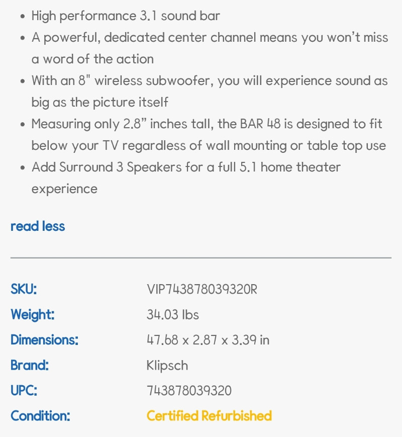This screenshot has height=437, width=402.
Task: Click the Dimensions value 47.68 x 2.87 x 3.39 in
Action: point(208,340)
